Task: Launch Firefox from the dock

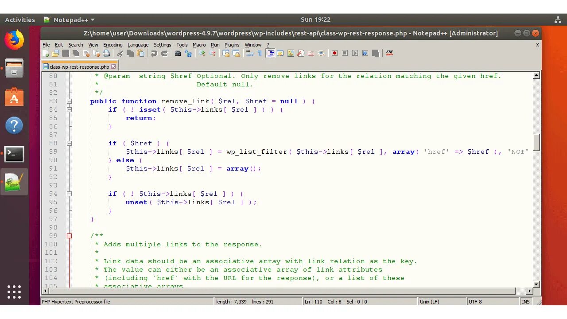Action: point(14,40)
